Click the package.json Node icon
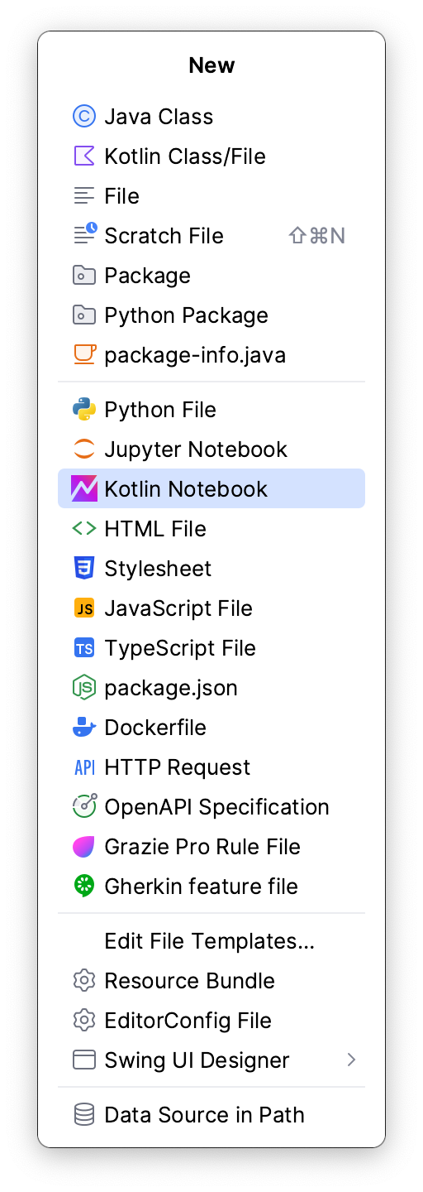 (84, 688)
